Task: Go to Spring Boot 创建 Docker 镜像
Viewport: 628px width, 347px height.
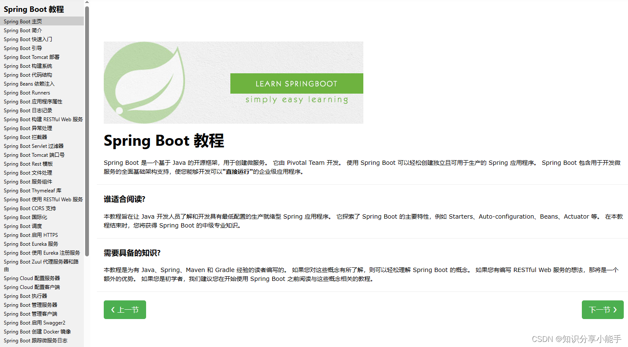Action: point(37,331)
